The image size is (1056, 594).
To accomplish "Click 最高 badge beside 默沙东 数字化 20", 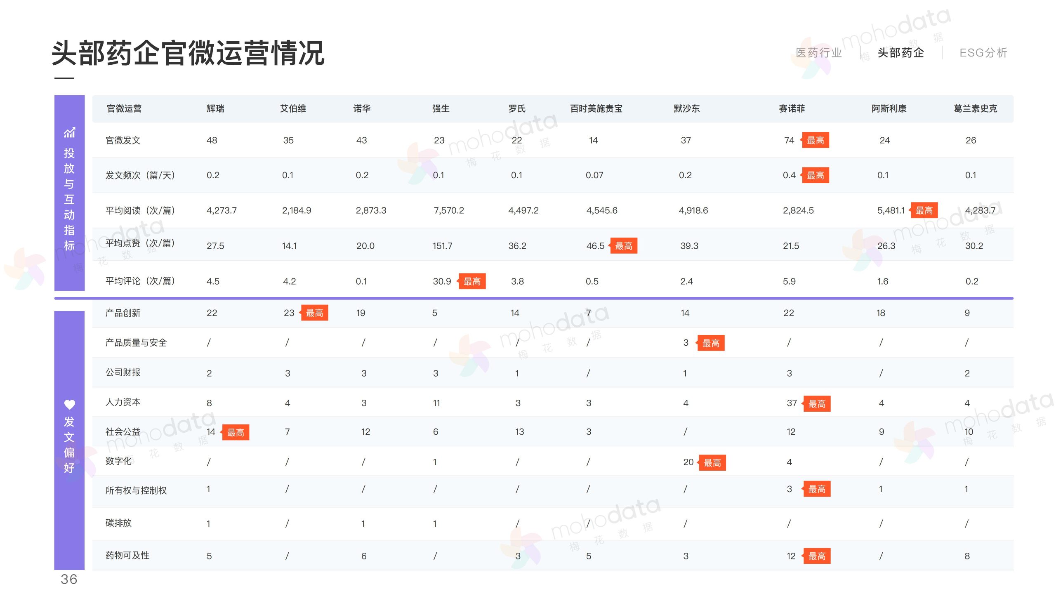I will 712,463.
